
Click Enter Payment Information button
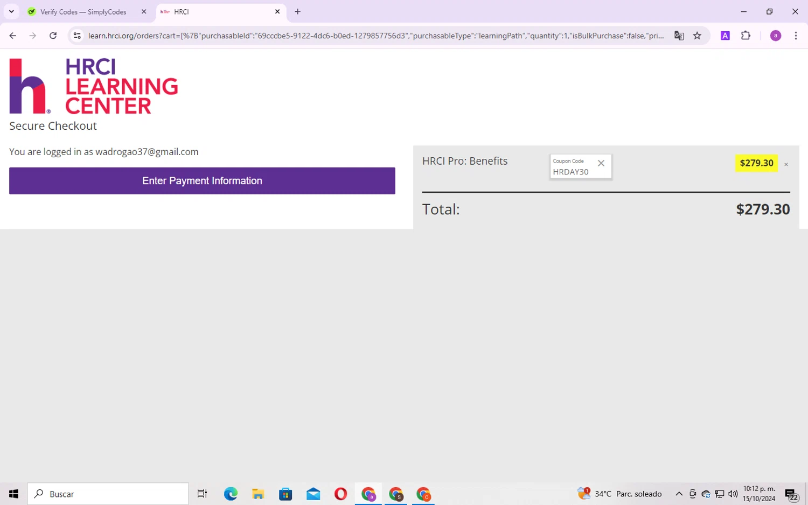[x=202, y=181]
